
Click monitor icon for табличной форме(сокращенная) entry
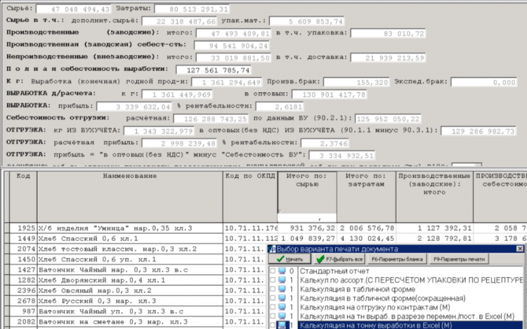(282, 298)
